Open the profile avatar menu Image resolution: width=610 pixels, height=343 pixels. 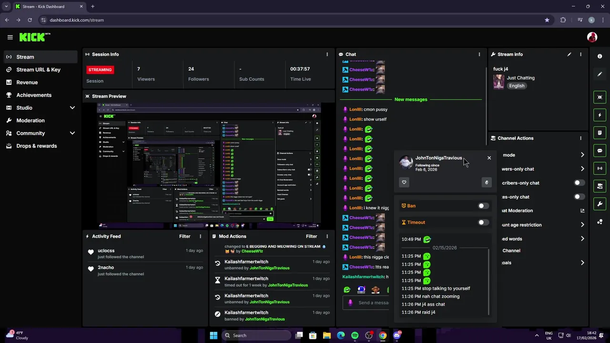point(592,37)
